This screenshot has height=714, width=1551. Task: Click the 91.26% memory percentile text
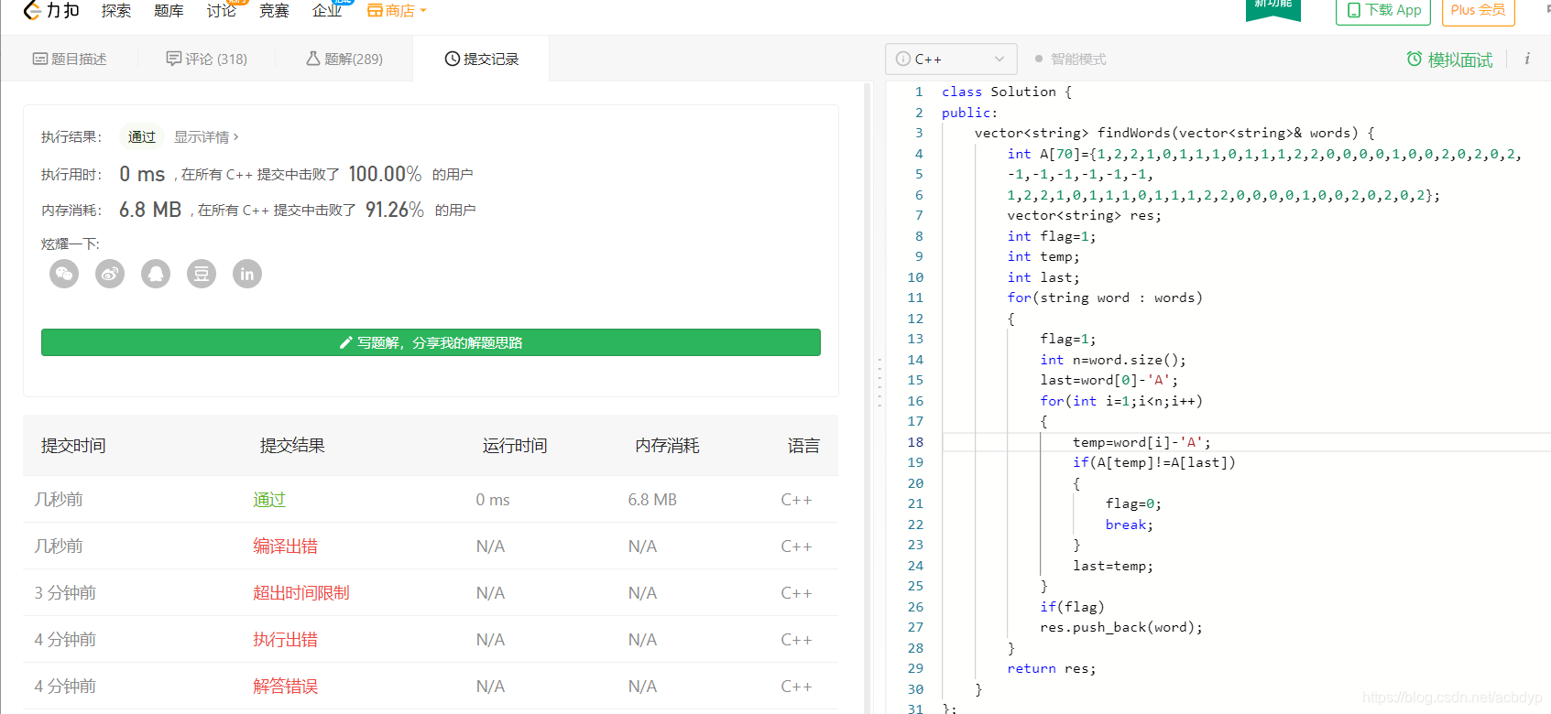pos(395,210)
